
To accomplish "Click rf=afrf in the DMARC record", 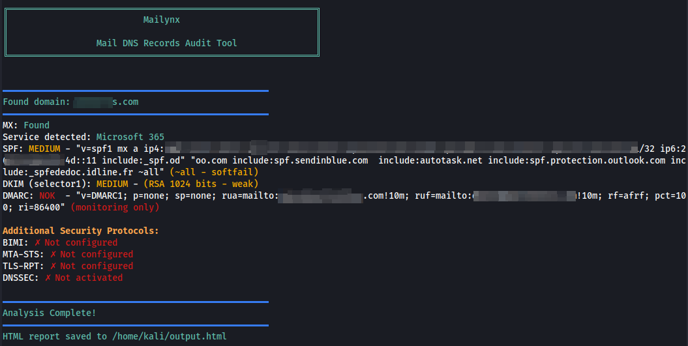I will pyautogui.click(x=626, y=195).
